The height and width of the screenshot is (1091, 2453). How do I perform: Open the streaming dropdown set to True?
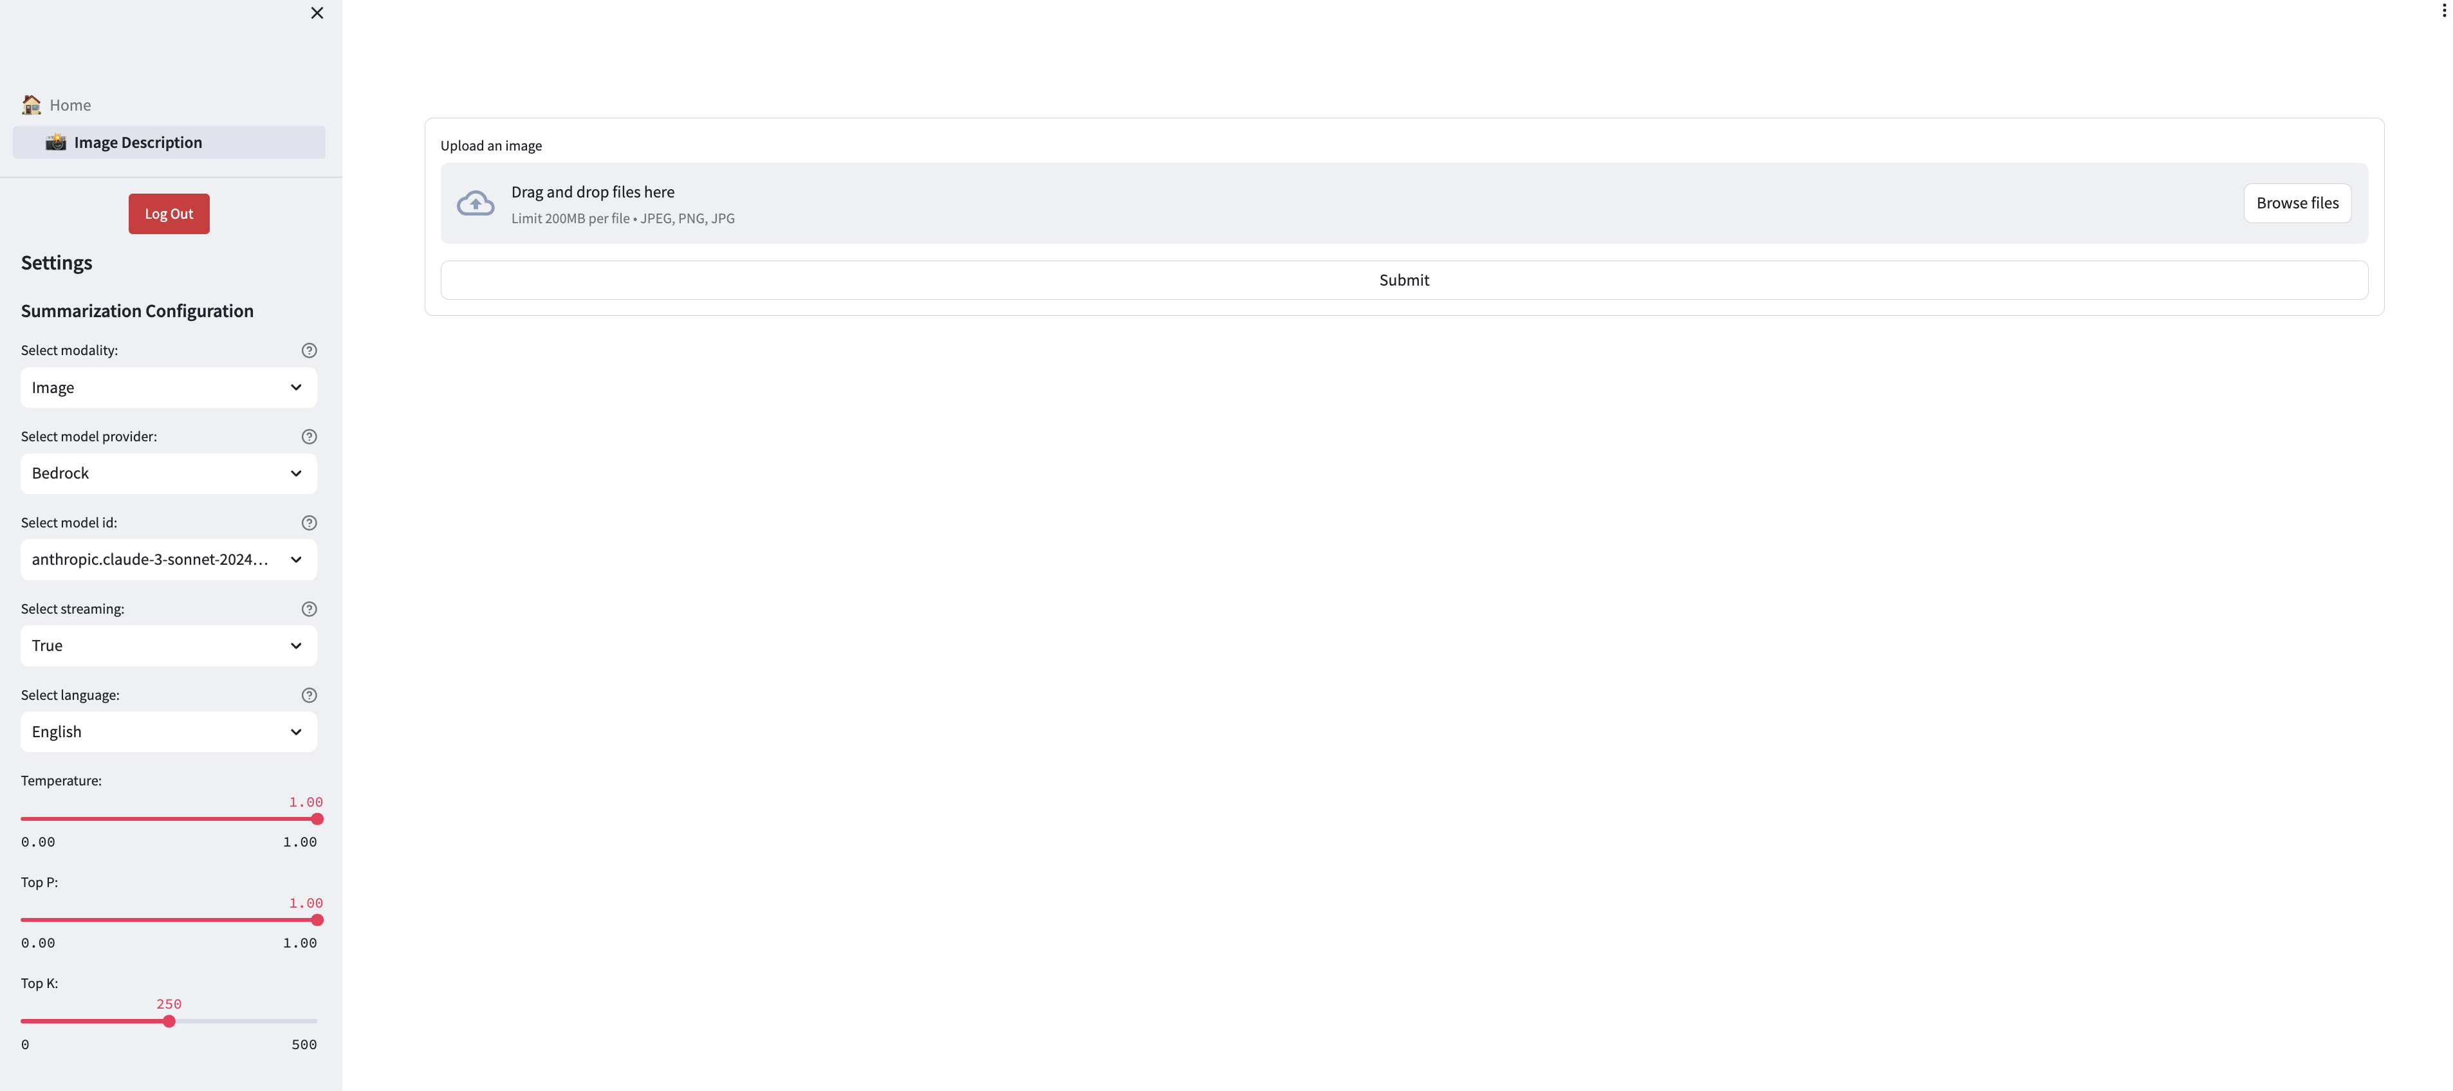pyautogui.click(x=169, y=645)
